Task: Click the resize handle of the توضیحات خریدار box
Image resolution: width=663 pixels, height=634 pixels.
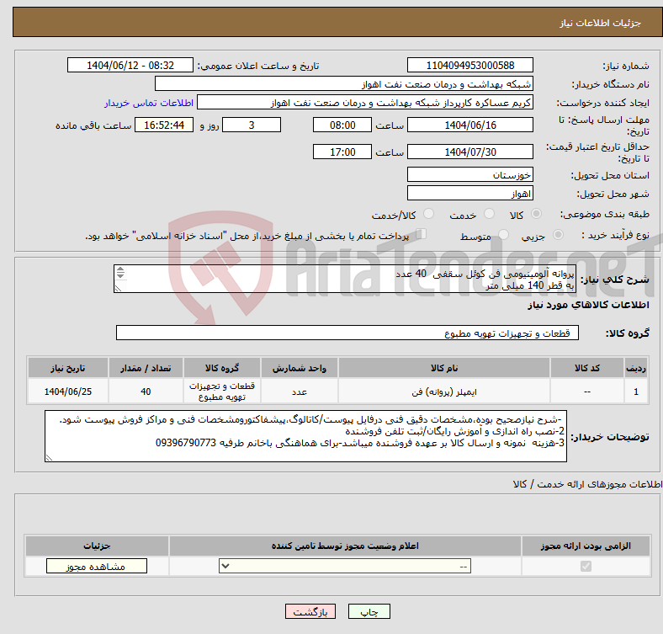Action: tap(49, 457)
